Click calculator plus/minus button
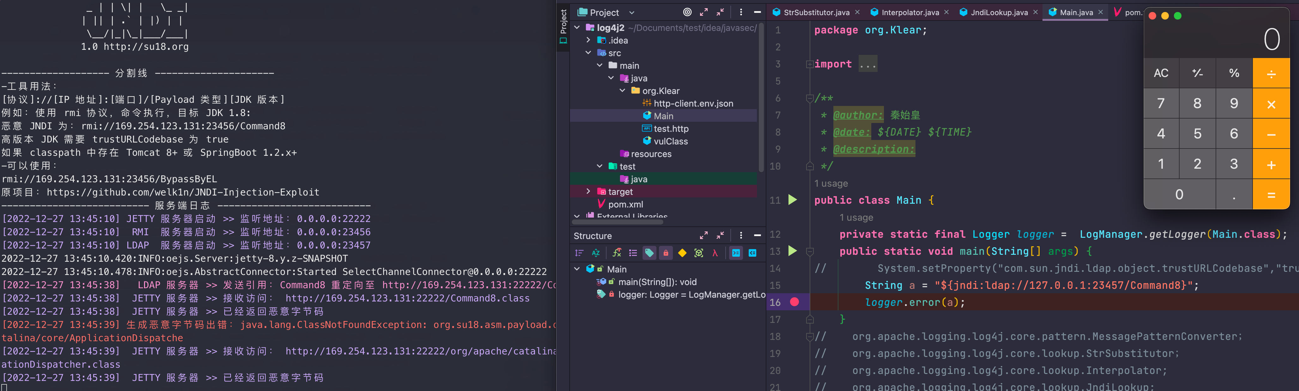1299x391 pixels. tap(1198, 73)
